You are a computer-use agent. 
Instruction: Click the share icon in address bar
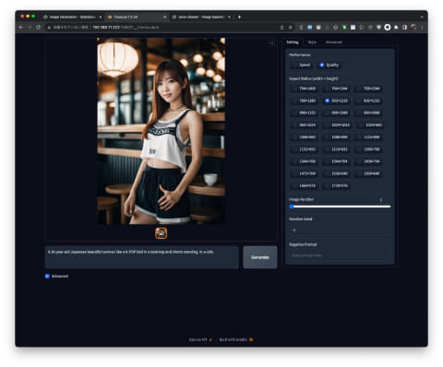(281, 28)
